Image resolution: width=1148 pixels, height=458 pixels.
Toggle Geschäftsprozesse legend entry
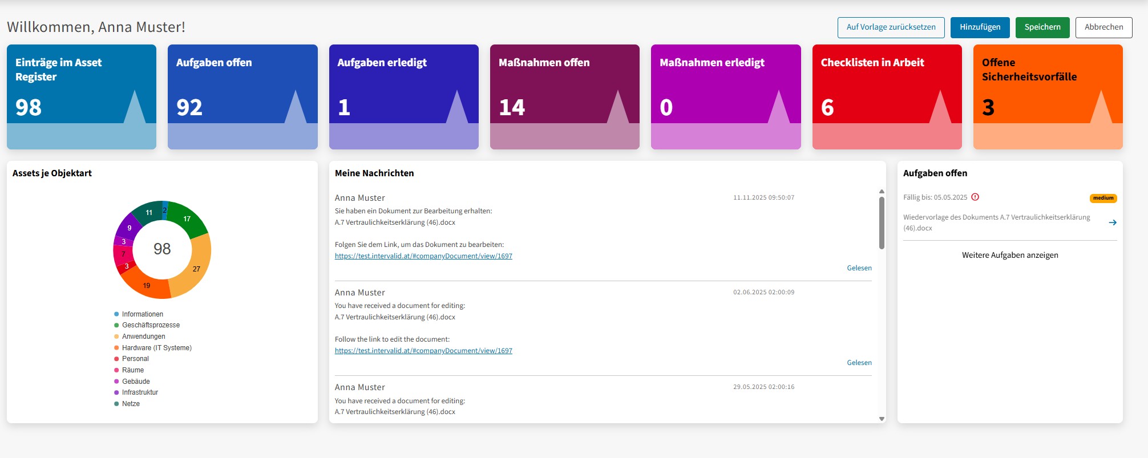click(x=151, y=325)
